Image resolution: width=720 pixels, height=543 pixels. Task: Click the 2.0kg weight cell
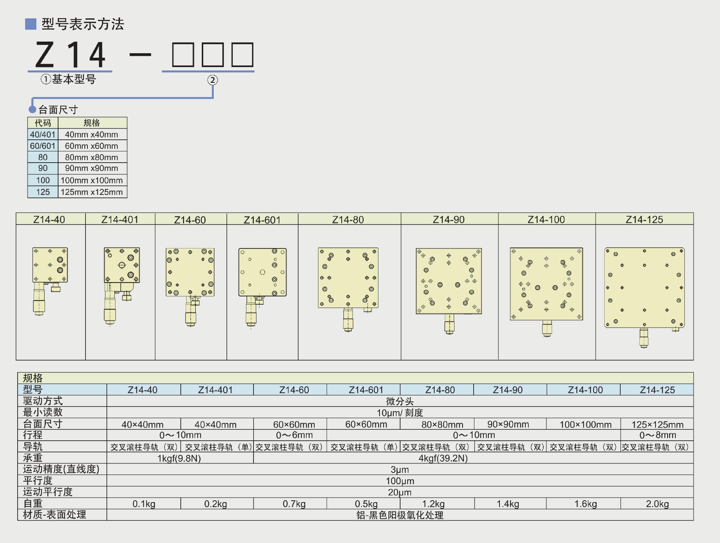pyautogui.click(x=657, y=504)
